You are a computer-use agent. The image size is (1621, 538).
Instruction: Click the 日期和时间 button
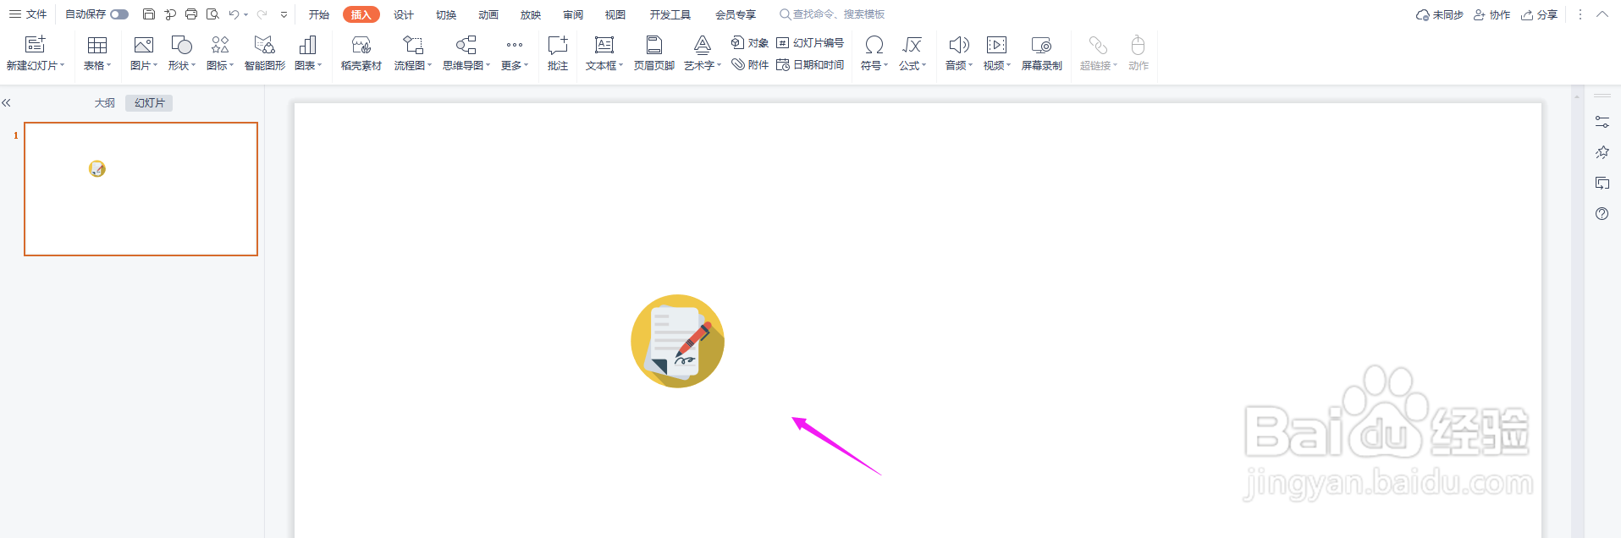click(x=810, y=64)
